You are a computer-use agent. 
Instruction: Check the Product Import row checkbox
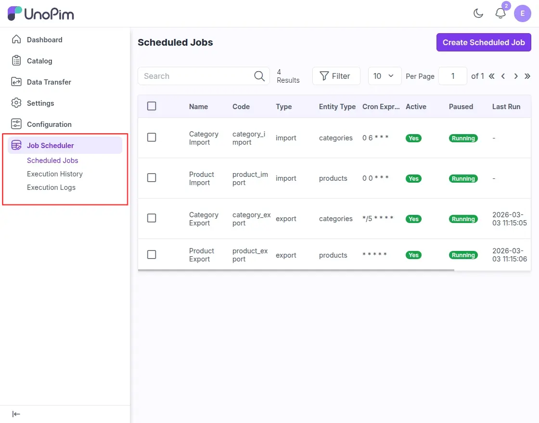pyautogui.click(x=152, y=177)
